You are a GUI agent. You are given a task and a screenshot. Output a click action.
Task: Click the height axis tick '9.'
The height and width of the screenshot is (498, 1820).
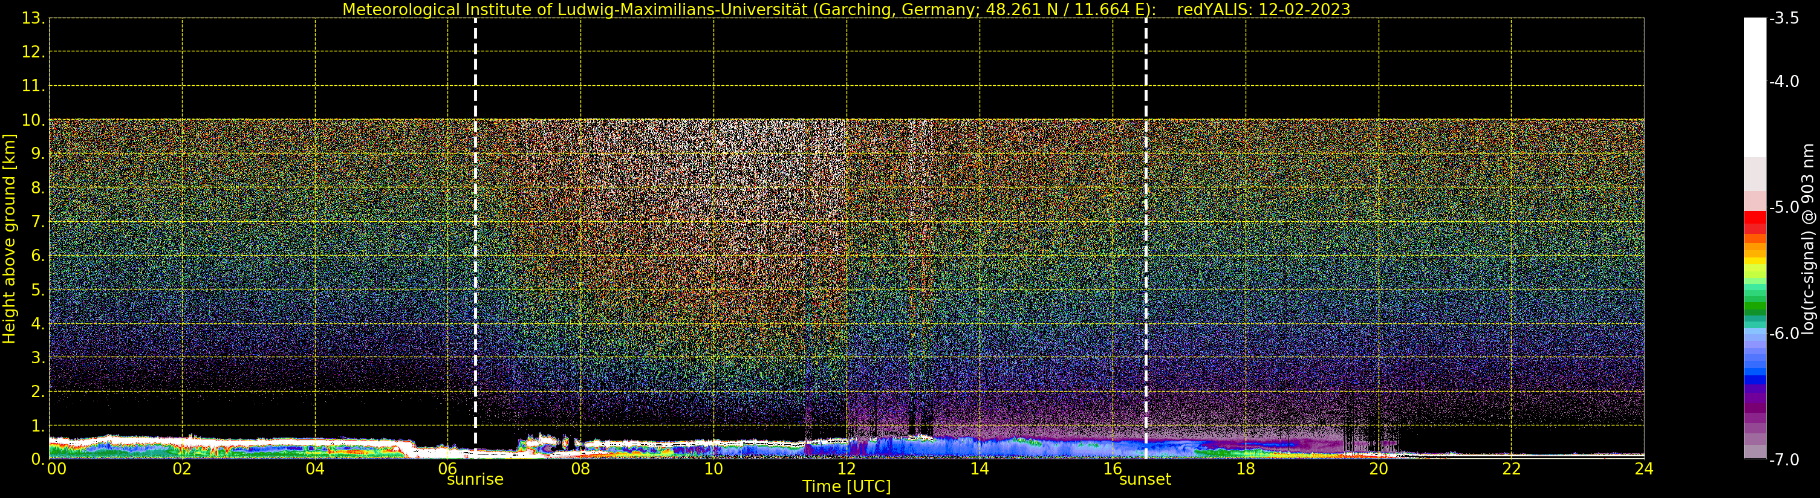(x=37, y=154)
